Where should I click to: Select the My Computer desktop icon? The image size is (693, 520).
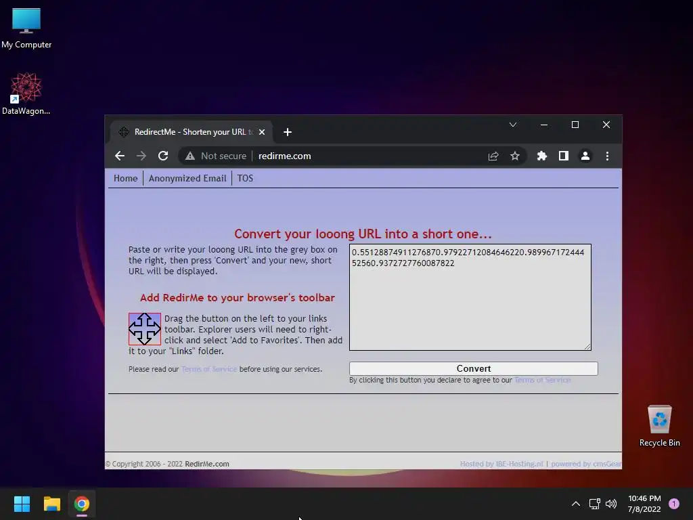(26, 28)
